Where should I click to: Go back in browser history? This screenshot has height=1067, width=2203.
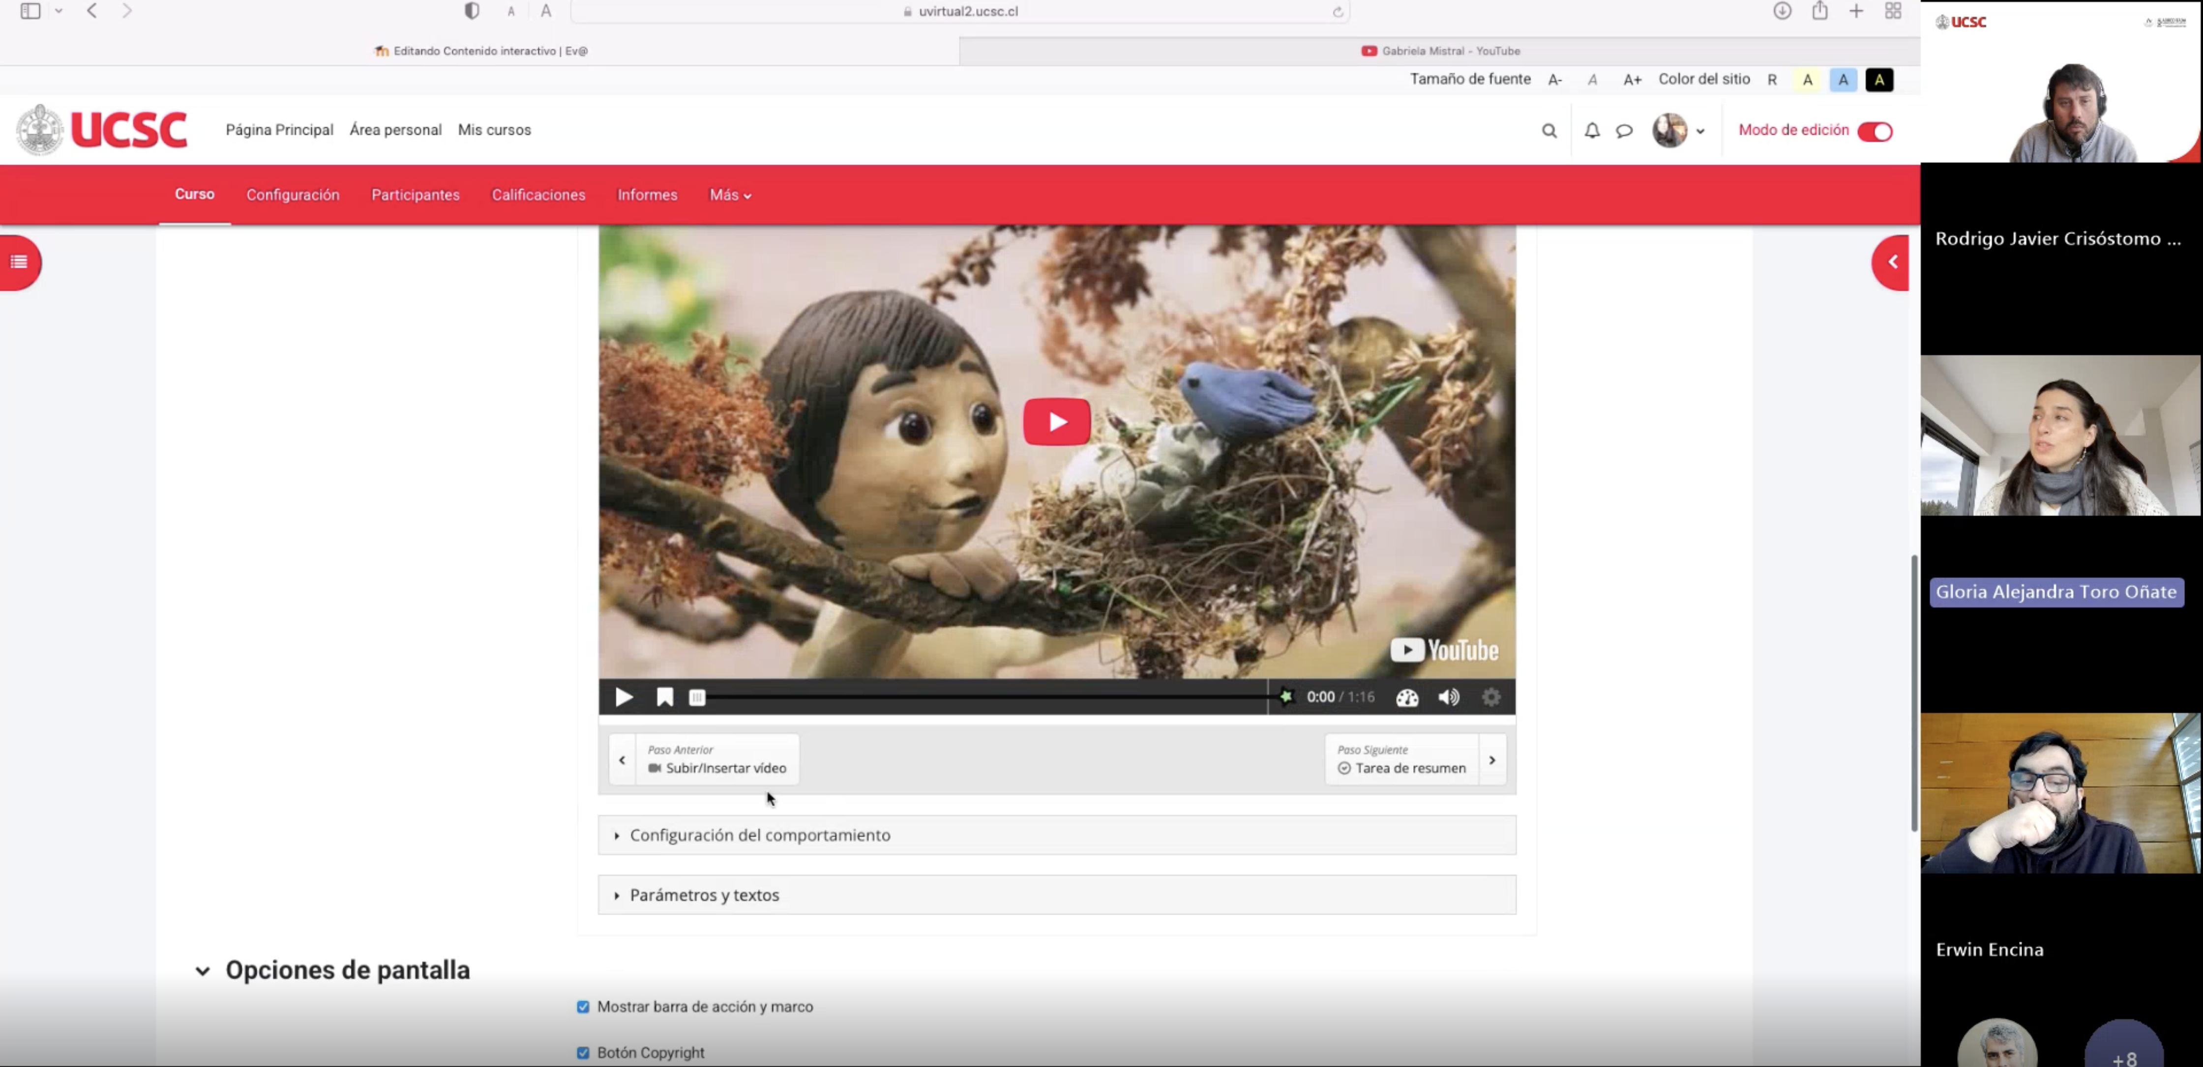(x=91, y=11)
